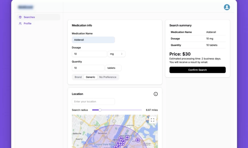Click the Confirm Search button
Screen dimensions: 248x148
pos(197,70)
